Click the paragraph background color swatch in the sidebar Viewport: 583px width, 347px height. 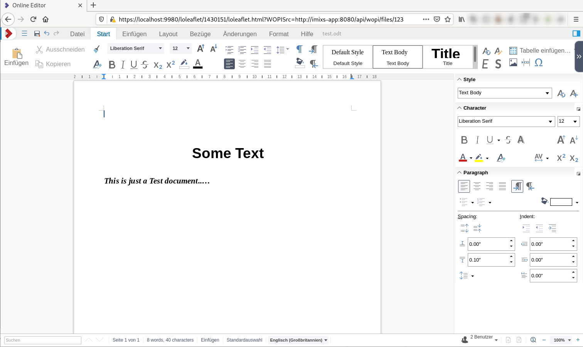(x=561, y=202)
